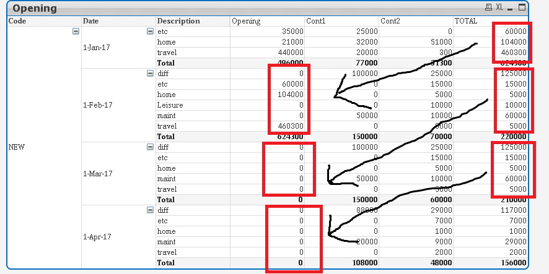Click TOTAL value 7000 for April etc

tap(518, 221)
